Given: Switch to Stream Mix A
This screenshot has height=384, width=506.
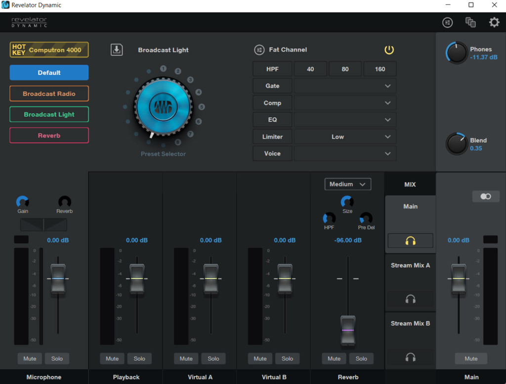Looking at the screenshot, I should pyautogui.click(x=410, y=265).
